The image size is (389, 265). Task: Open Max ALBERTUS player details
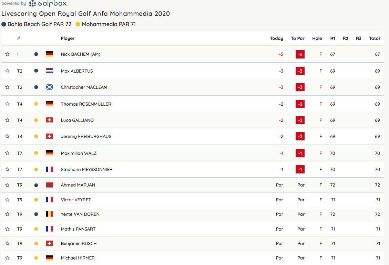tap(77, 71)
